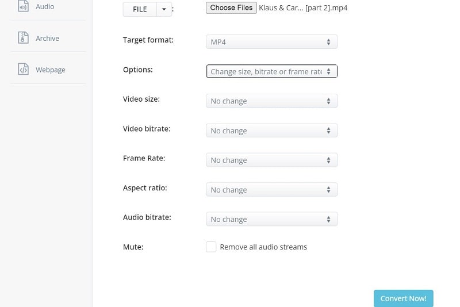The height and width of the screenshot is (307, 460).
Task: Choose a Frame Rate from dropdown
Action: pos(271,160)
